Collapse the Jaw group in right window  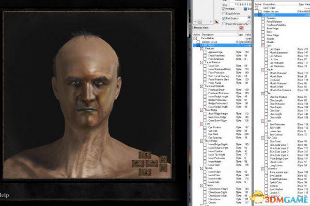263,121
